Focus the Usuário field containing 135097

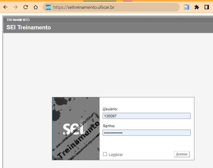(146, 116)
